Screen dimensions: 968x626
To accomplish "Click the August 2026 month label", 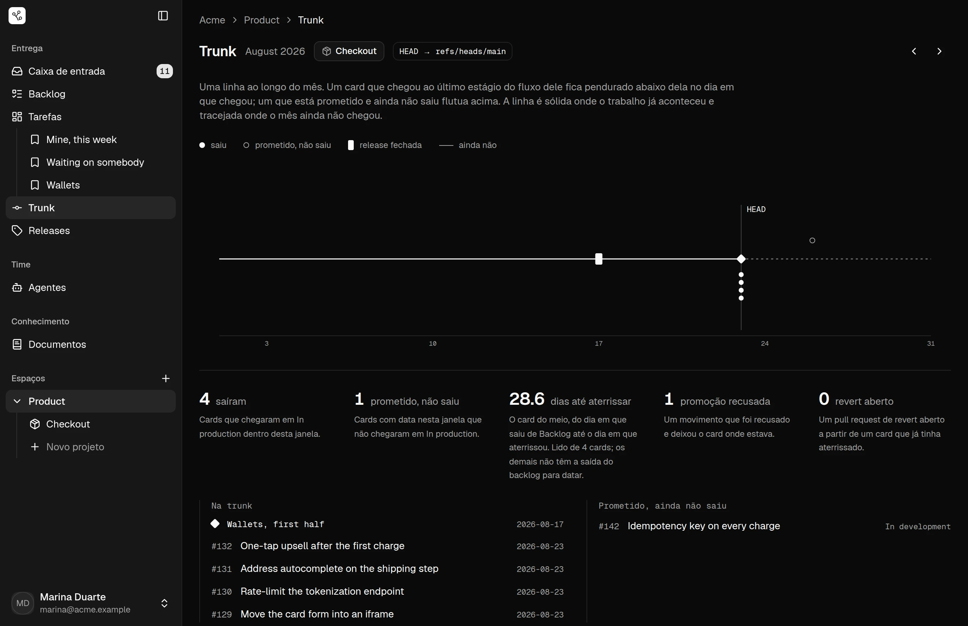I will click(x=275, y=51).
